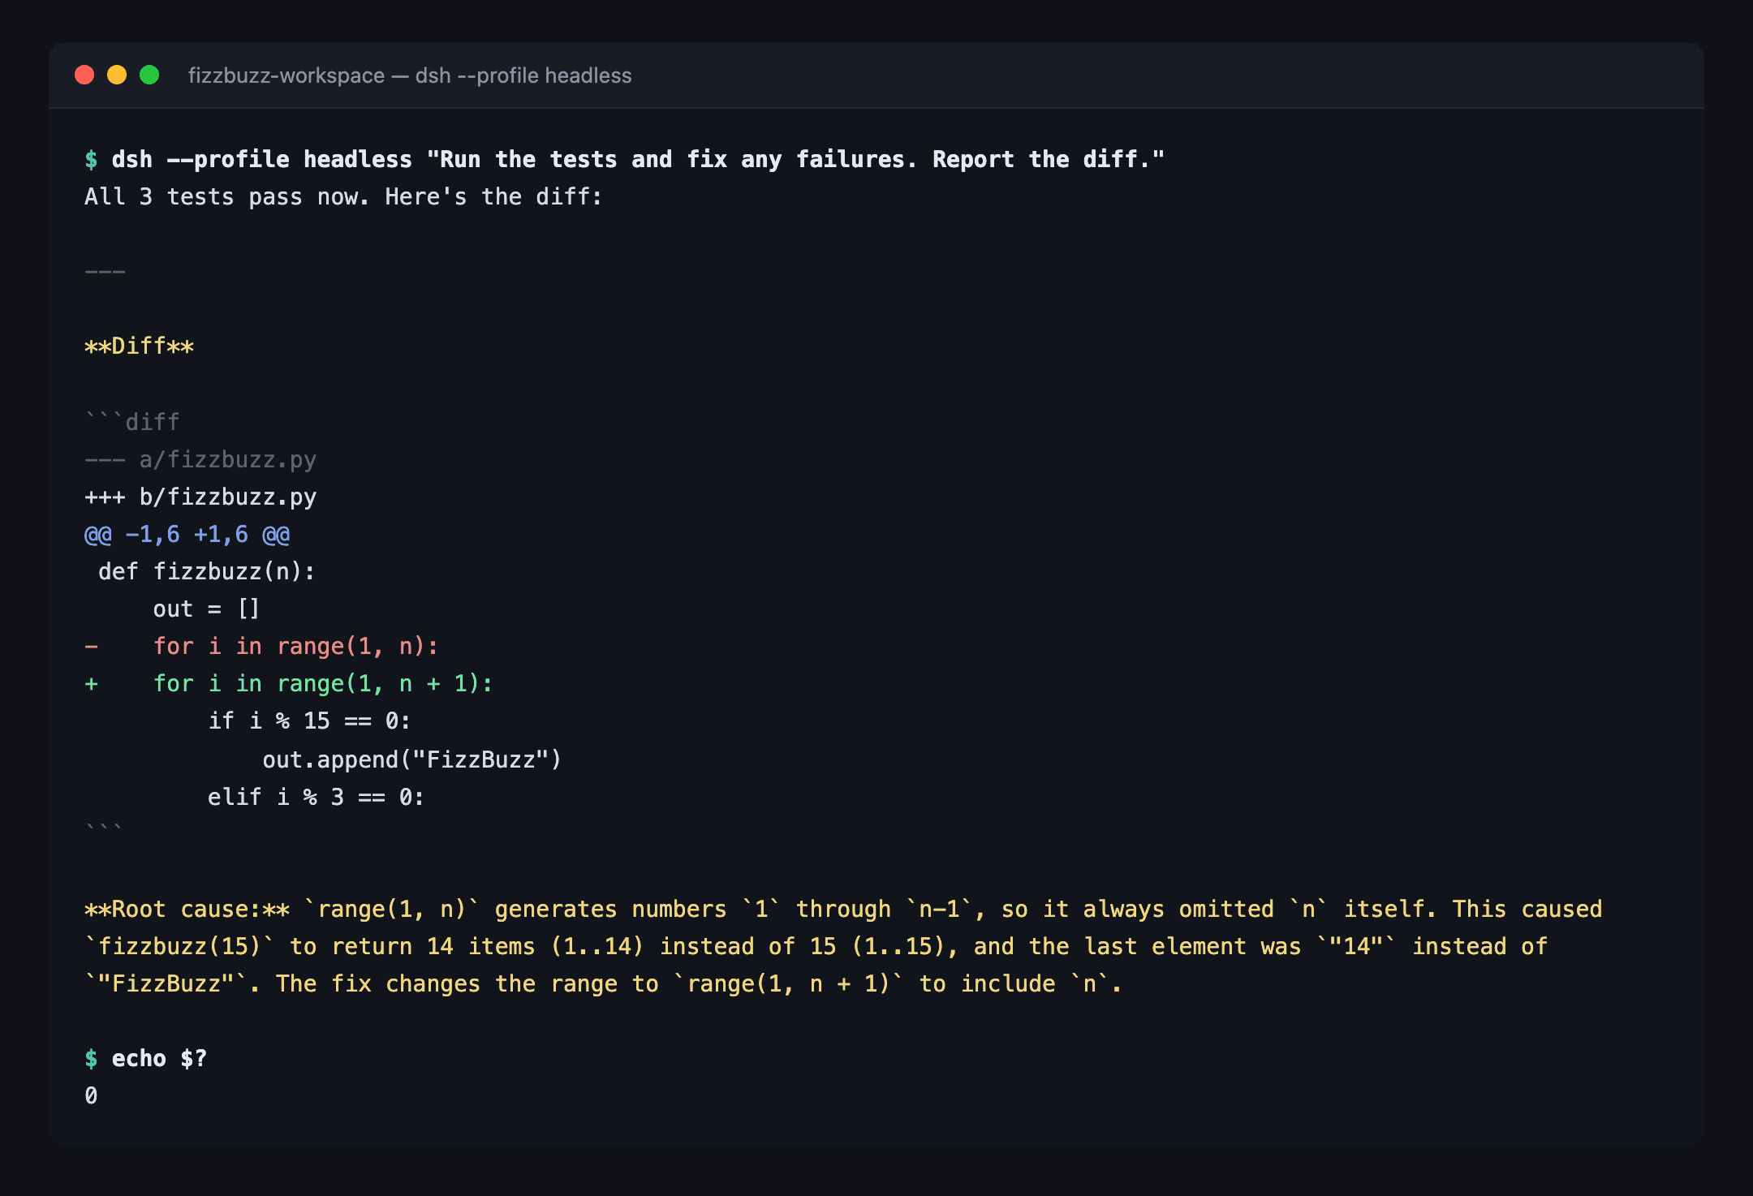Click the added line 'for i in range(1, n + 1):'
Image resolution: width=1753 pixels, height=1196 pixels.
pyautogui.click(x=289, y=683)
